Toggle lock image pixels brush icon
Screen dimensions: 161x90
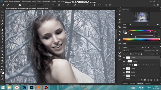133,54
